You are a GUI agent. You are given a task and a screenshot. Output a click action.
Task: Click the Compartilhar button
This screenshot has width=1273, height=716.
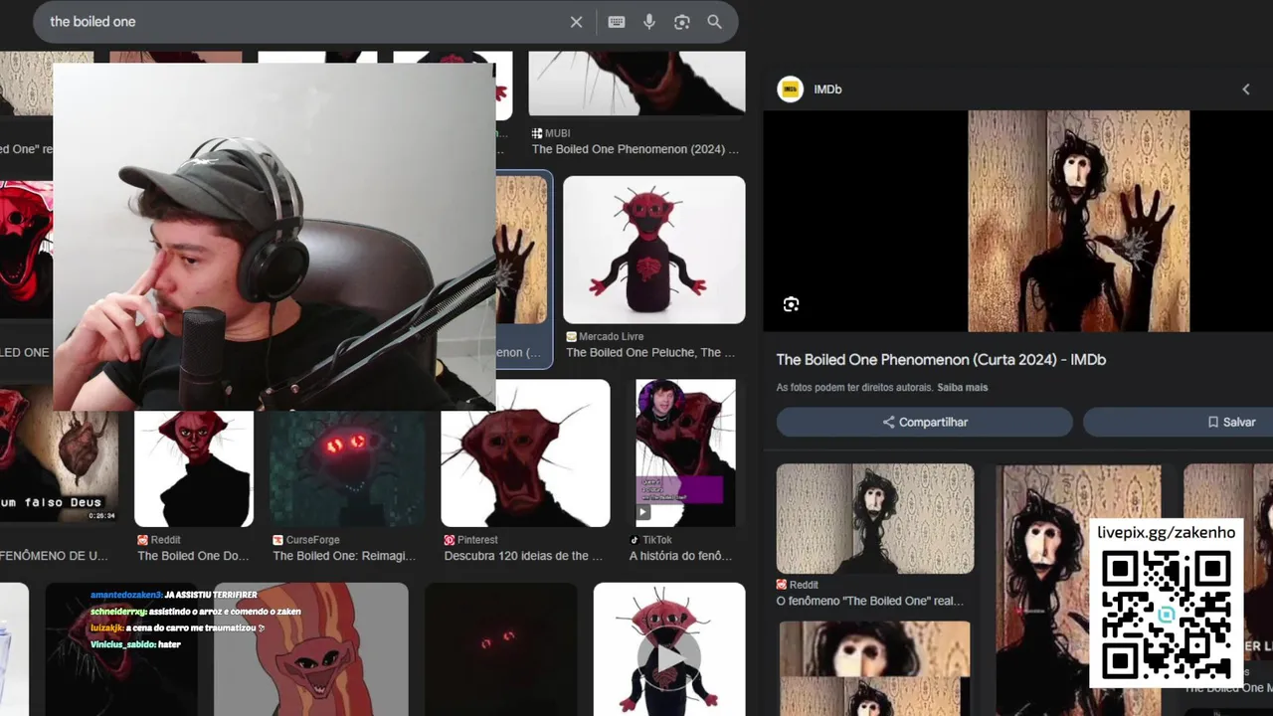(x=924, y=422)
